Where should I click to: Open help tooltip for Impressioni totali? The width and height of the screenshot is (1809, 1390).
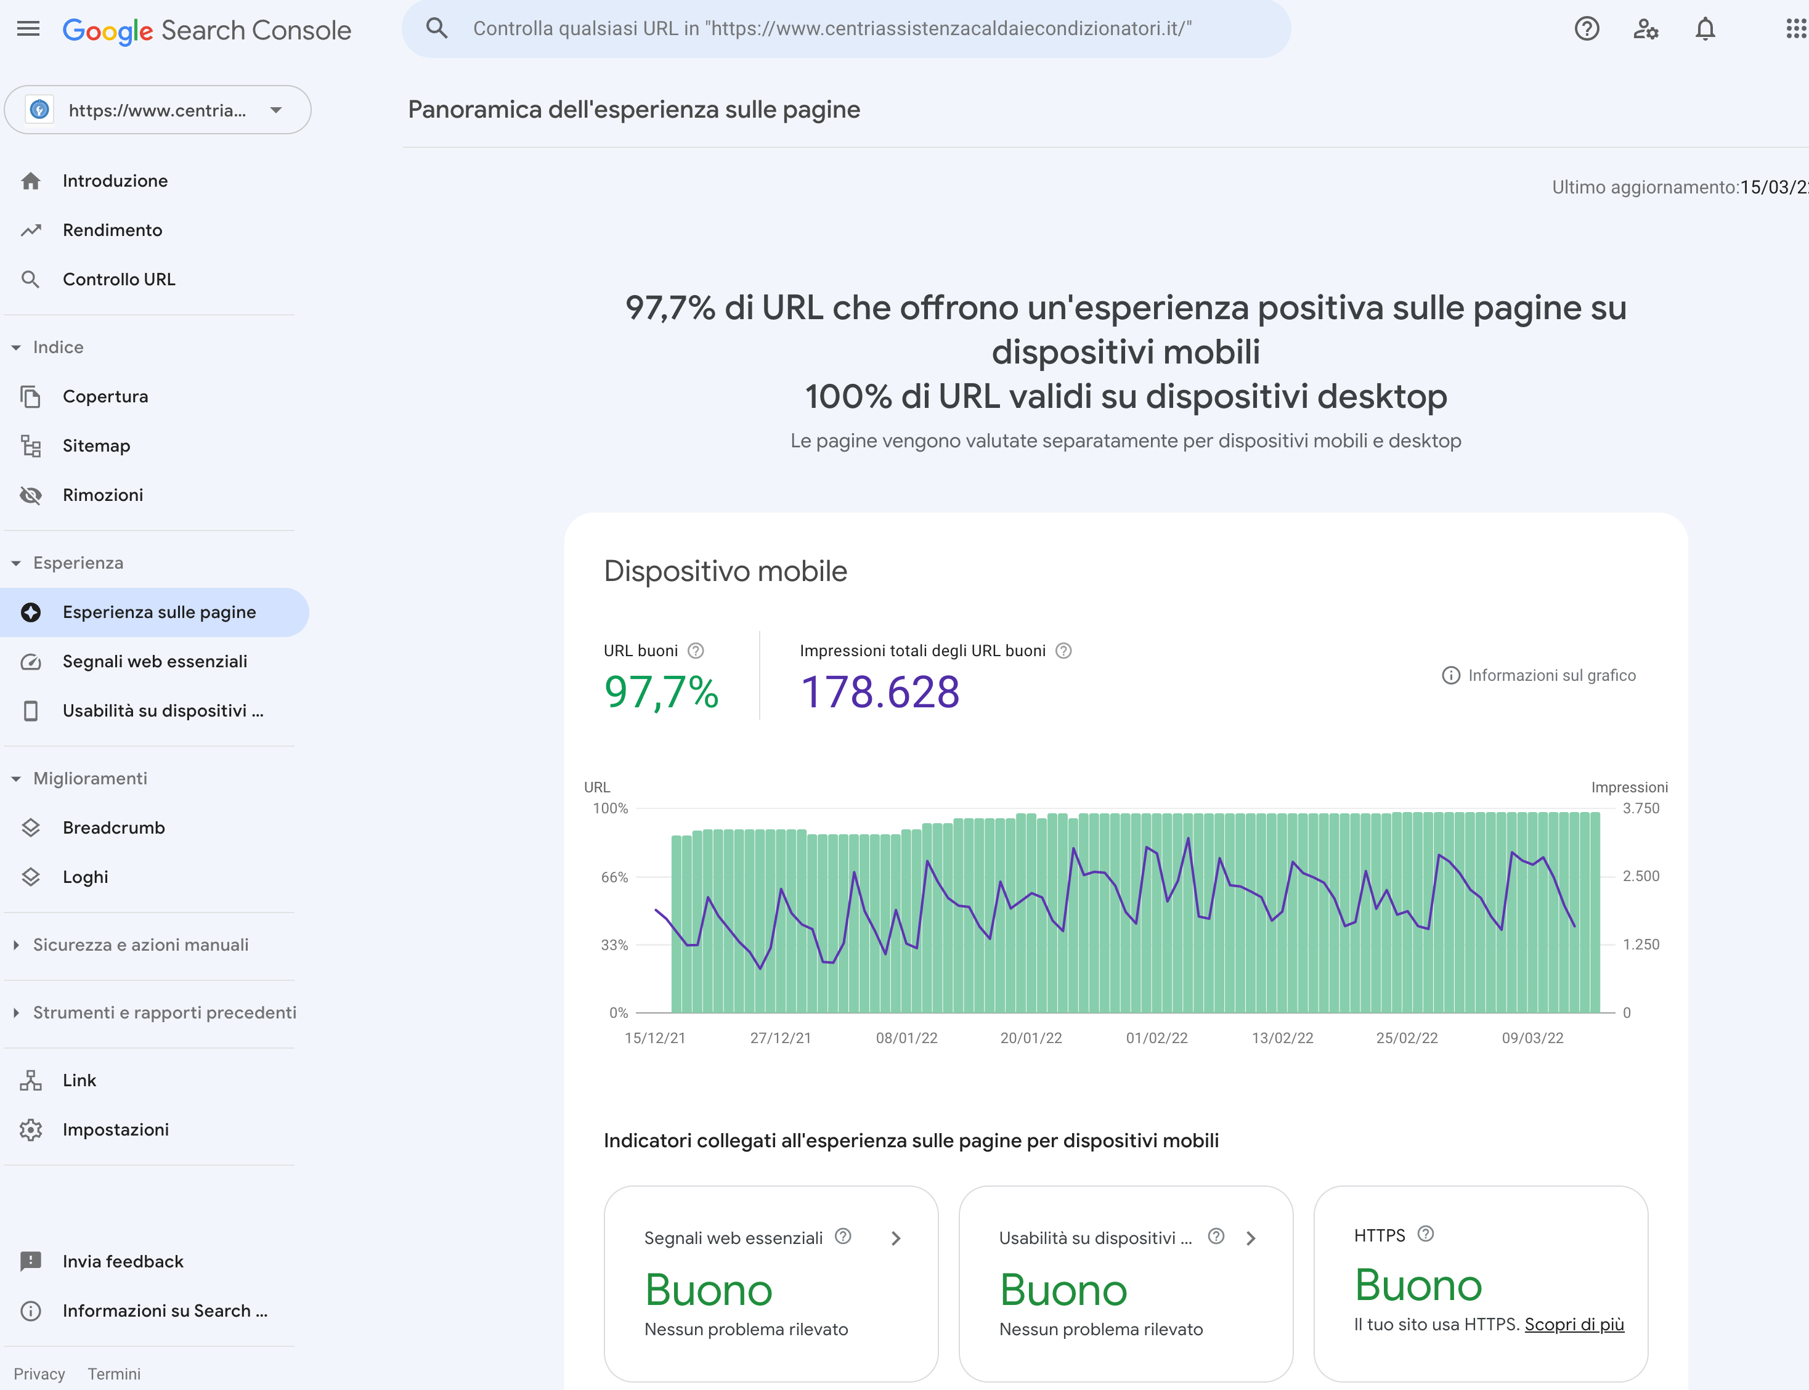tap(1063, 651)
